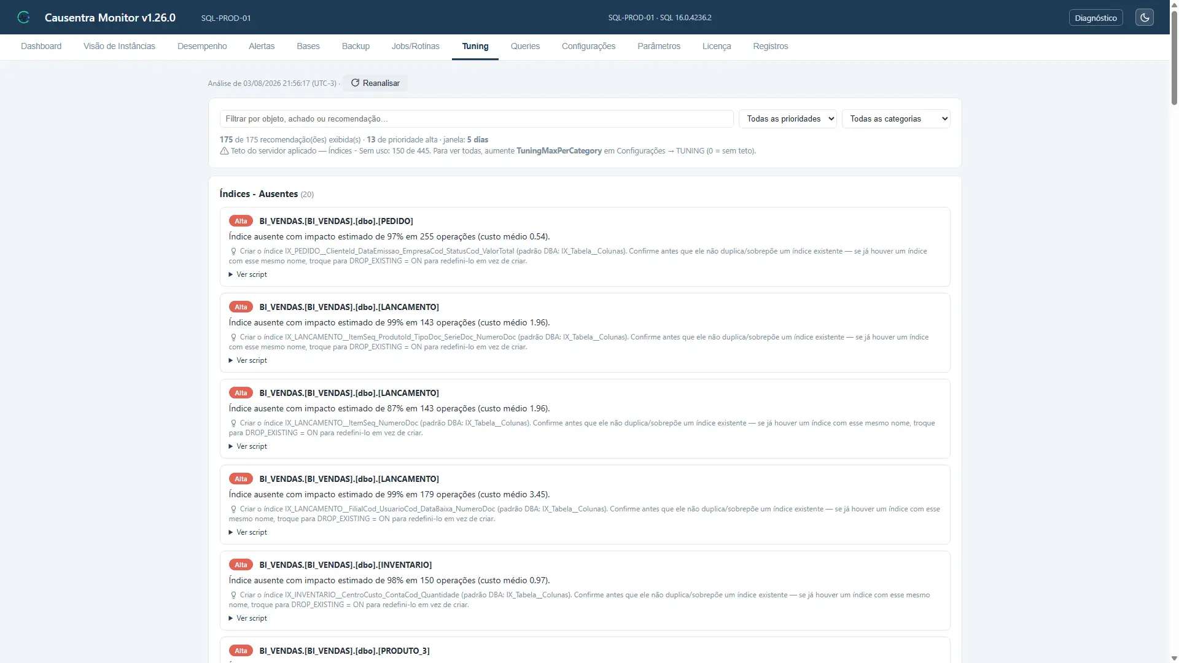1179x663 pixels.
Task: Click the 98% em 150 operações finding text
Action: point(389,580)
